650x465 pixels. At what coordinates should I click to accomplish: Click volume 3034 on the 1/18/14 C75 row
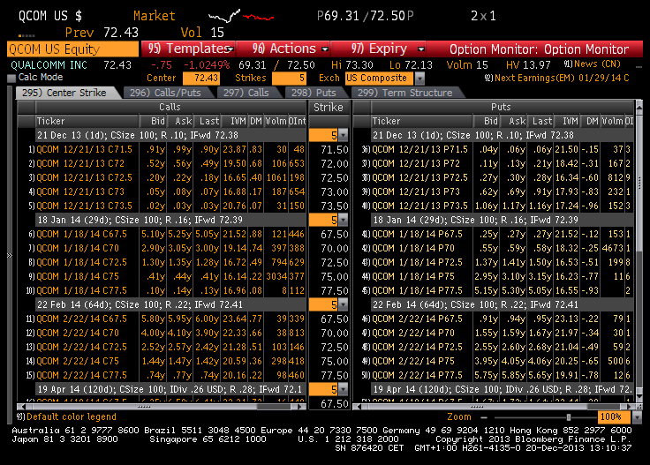tap(276, 276)
